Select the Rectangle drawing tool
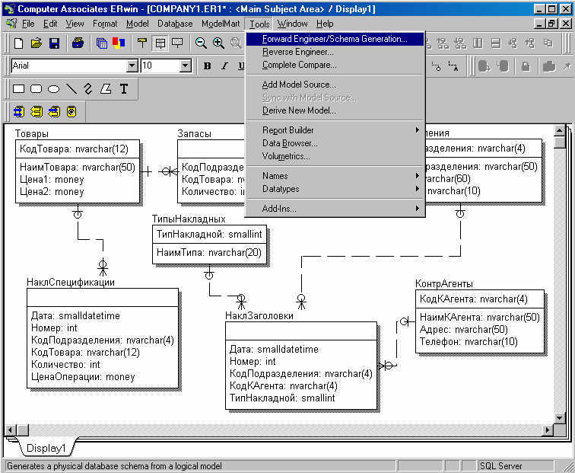The width and height of the screenshot is (575, 473). point(19,89)
